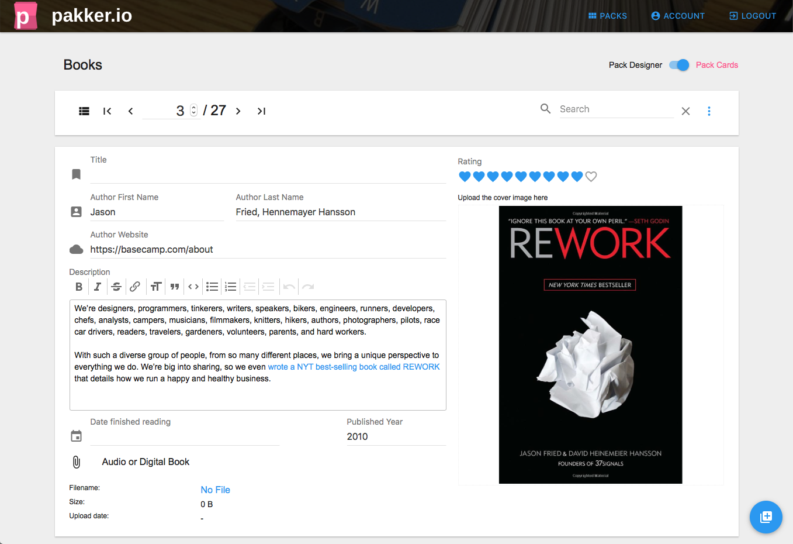The width and height of the screenshot is (793, 544).
Task: Click Logout in the top bar
Action: (x=753, y=16)
